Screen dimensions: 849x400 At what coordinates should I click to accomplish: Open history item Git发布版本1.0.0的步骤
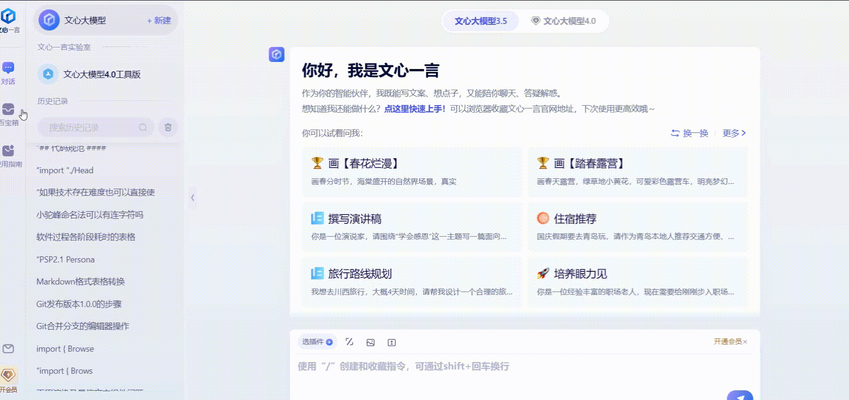pos(79,304)
